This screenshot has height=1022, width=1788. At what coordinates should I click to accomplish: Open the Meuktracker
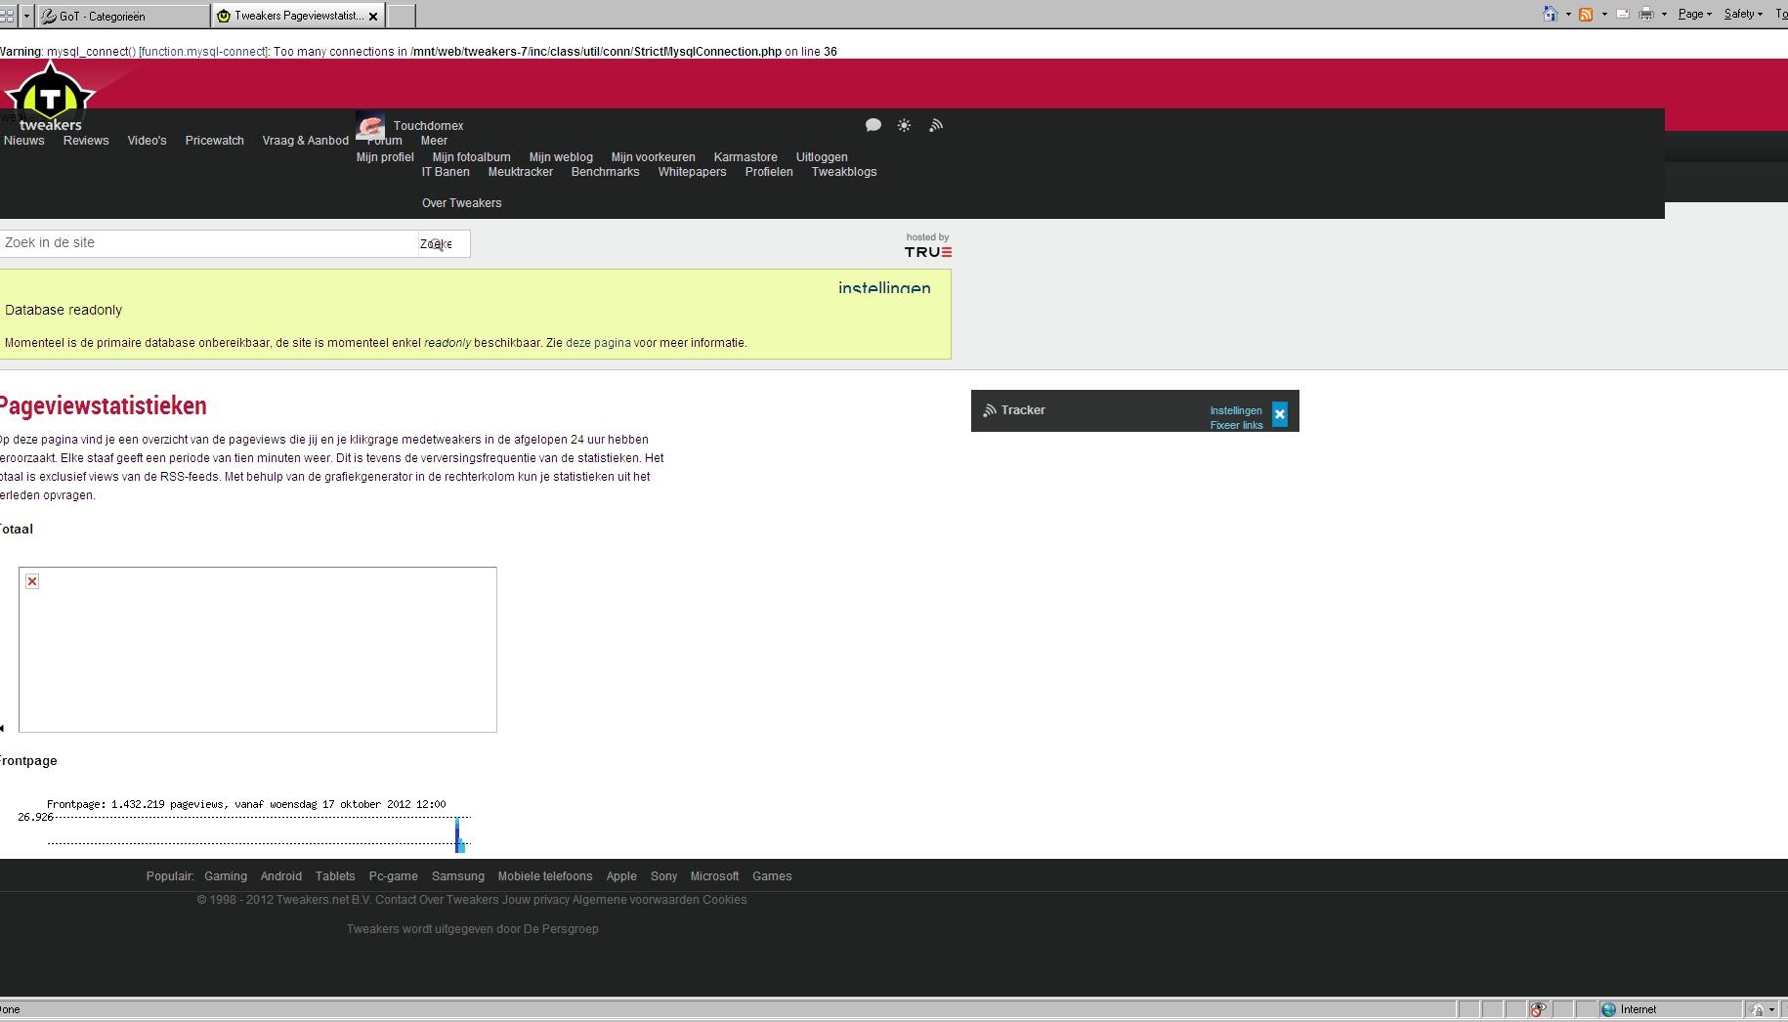pyautogui.click(x=521, y=172)
